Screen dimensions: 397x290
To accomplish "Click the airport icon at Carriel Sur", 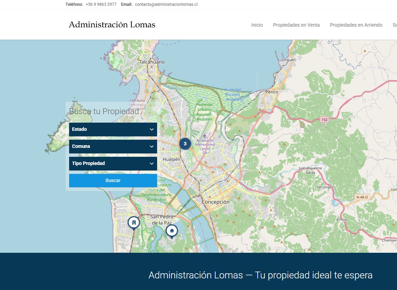I will (x=205, y=136).
